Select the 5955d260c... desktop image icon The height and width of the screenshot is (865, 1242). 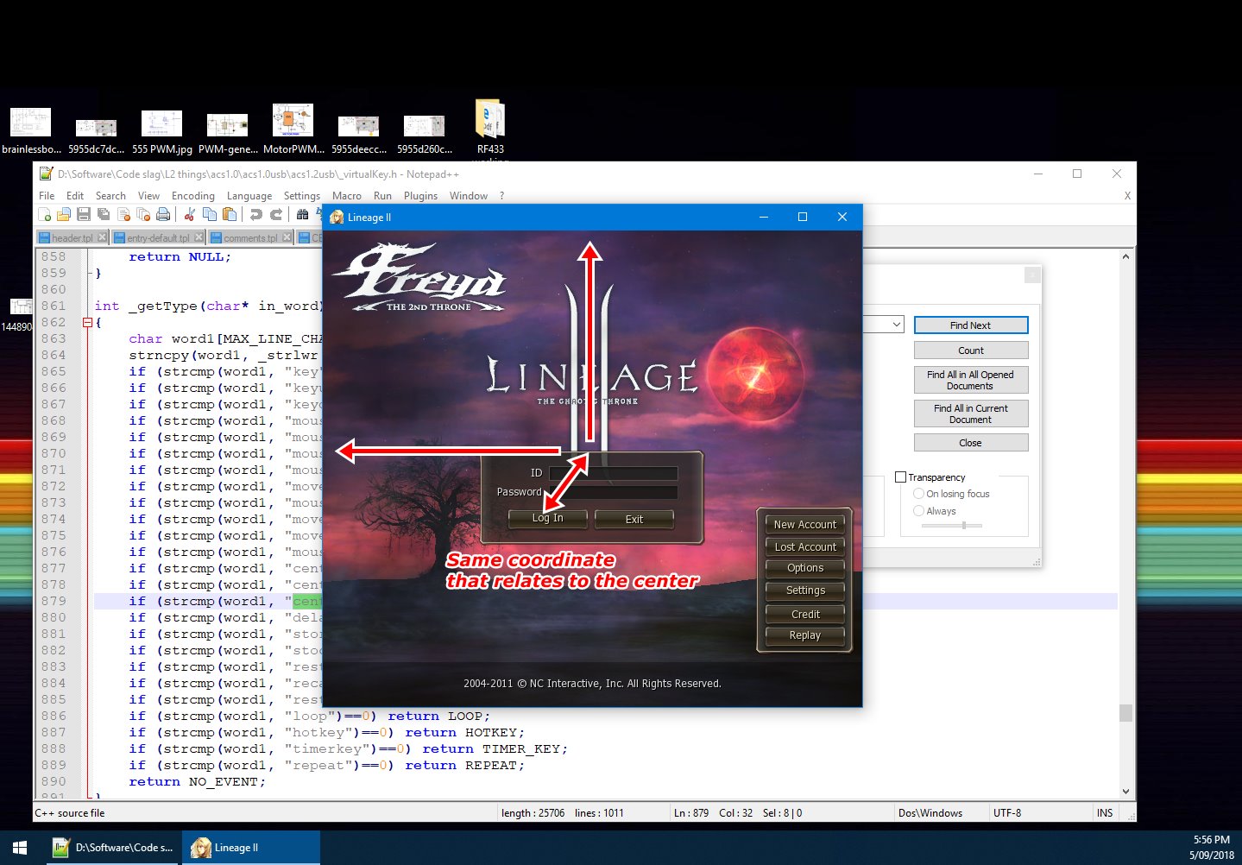425,133
